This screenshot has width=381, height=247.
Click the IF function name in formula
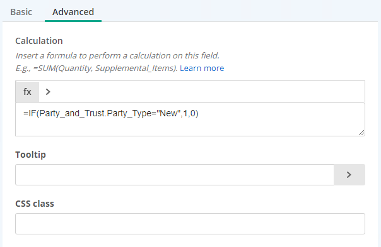click(32, 113)
